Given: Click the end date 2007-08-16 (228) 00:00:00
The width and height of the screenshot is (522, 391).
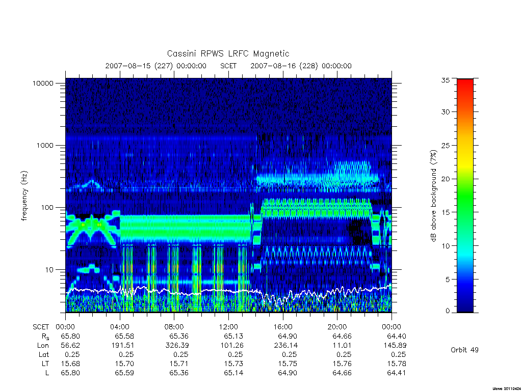Looking at the screenshot, I should pos(301,66).
